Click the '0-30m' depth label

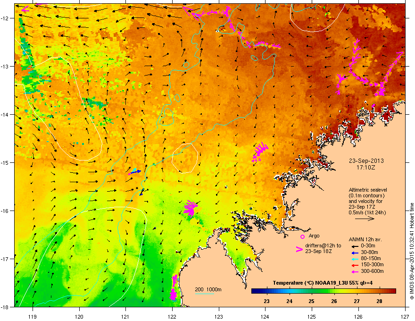point(368,246)
